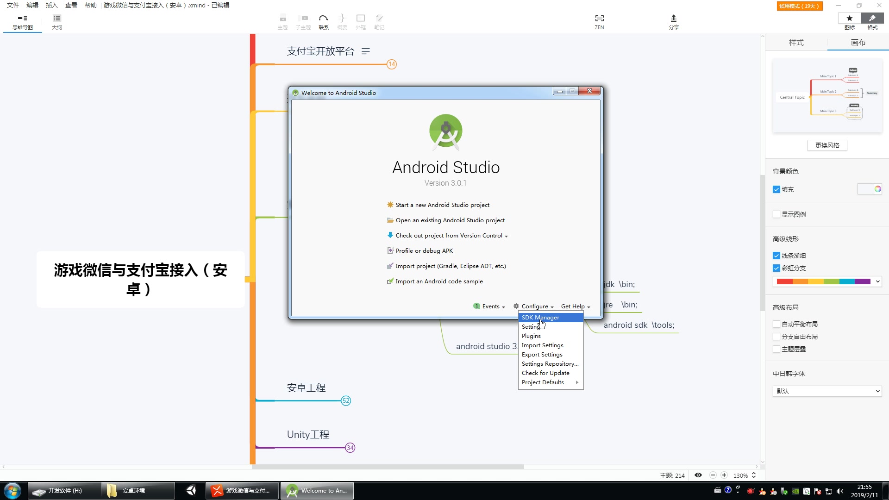Click the blue help tray icon
The width and height of the screenshot is (889, 500).
tap(728, 489)
